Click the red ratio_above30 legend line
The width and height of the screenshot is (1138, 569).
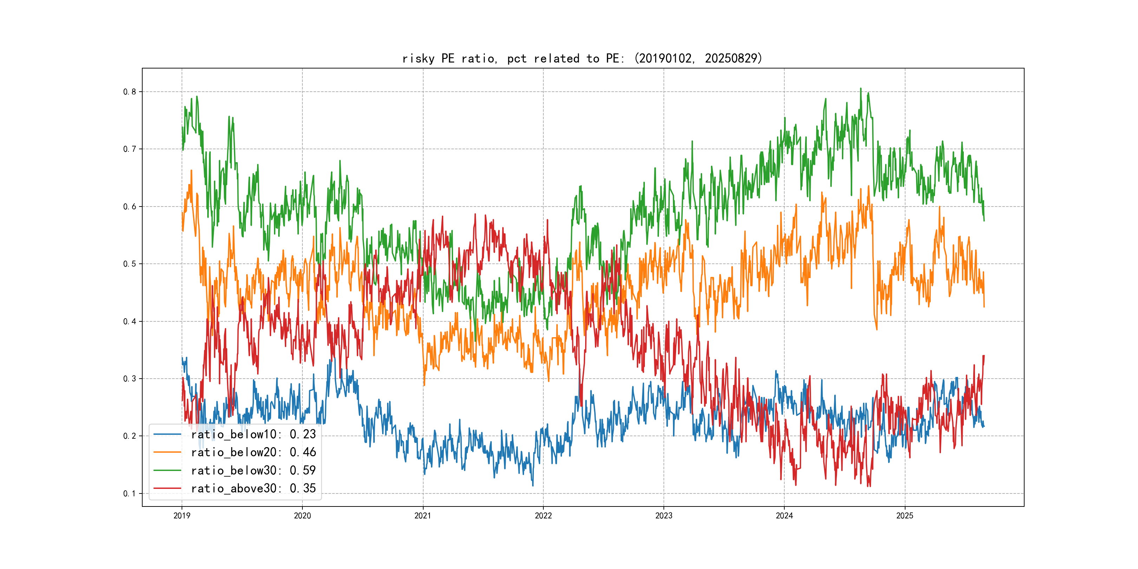(167, 489)
